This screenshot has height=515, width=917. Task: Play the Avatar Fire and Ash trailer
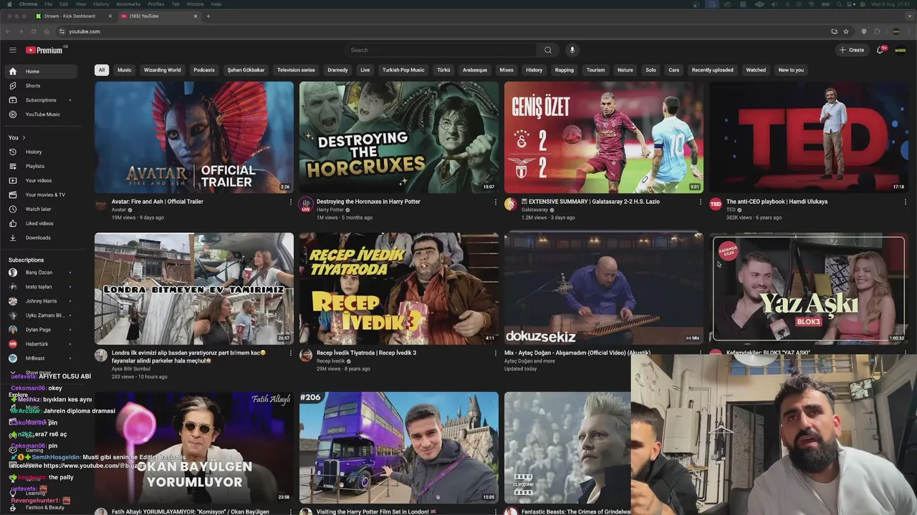pos(194,137)
